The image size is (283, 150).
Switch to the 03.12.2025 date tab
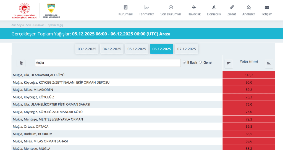(87, 49)
